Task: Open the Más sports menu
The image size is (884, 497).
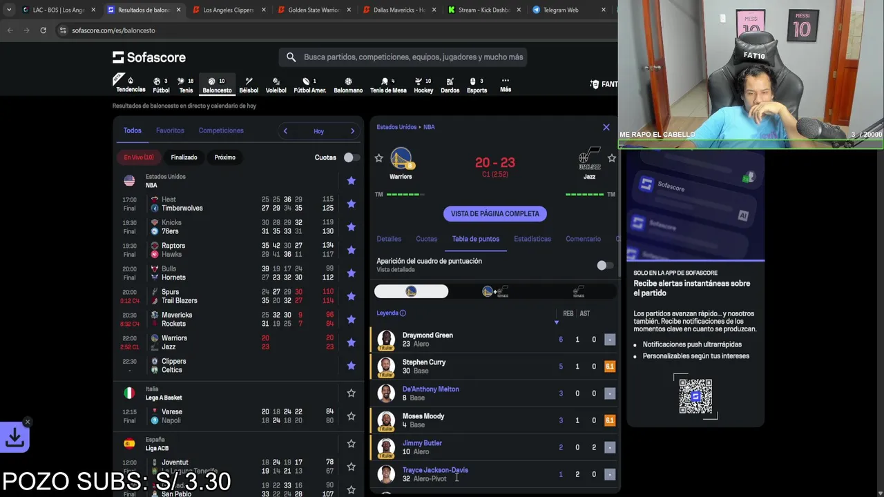Action: tap(506, 85)
